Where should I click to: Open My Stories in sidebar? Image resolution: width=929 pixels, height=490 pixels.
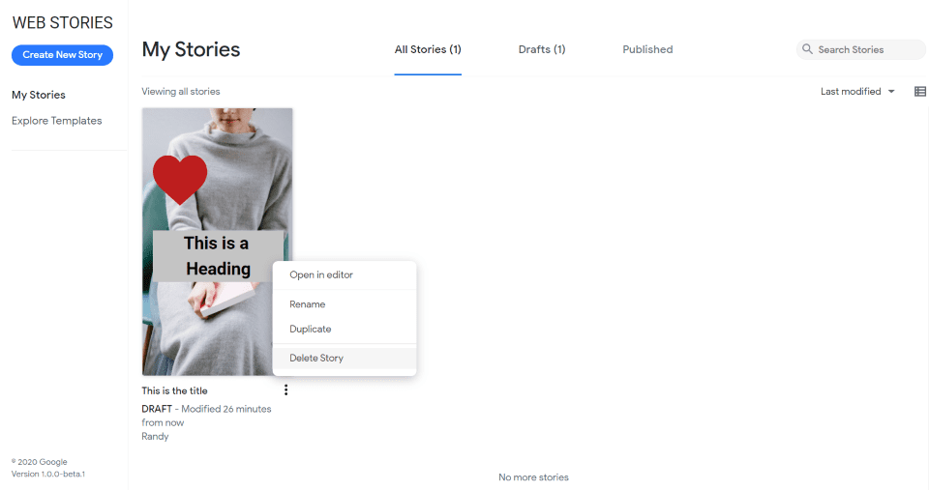(39, 95)
